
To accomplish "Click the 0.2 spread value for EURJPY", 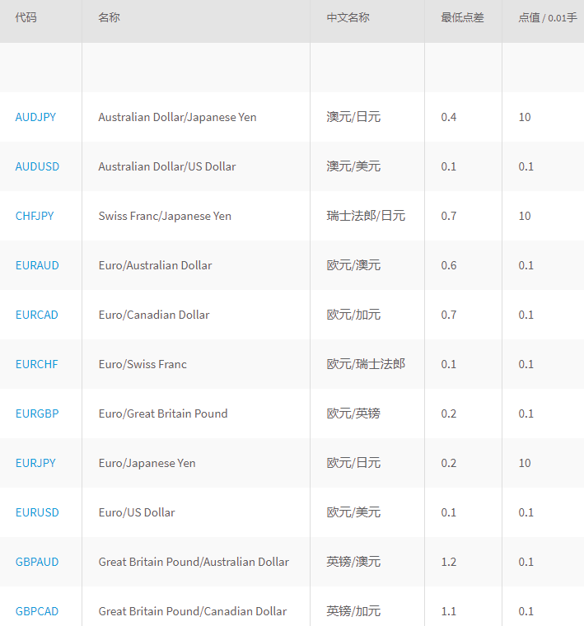I will click(449, 463).
